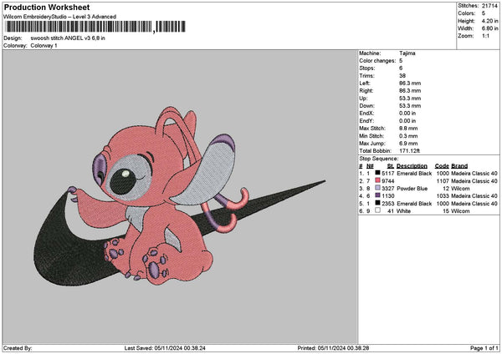Select the Zoom value '1:1'
This screenshot has height=354, width=502.
485,36
